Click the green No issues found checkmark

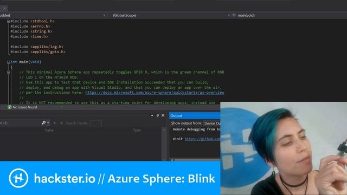point(10,107)
